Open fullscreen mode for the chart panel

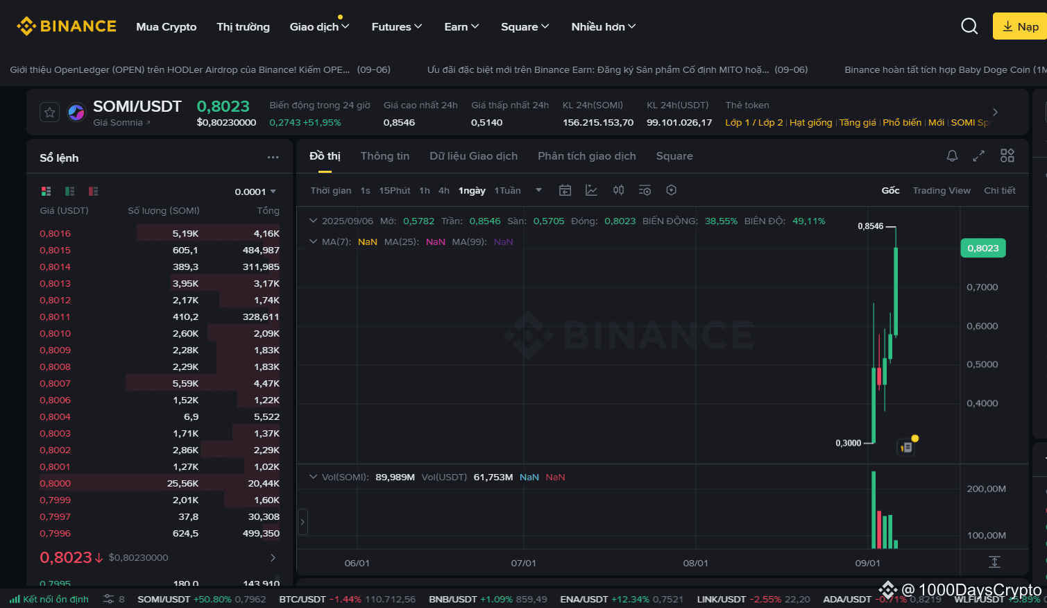click(978, 155)
